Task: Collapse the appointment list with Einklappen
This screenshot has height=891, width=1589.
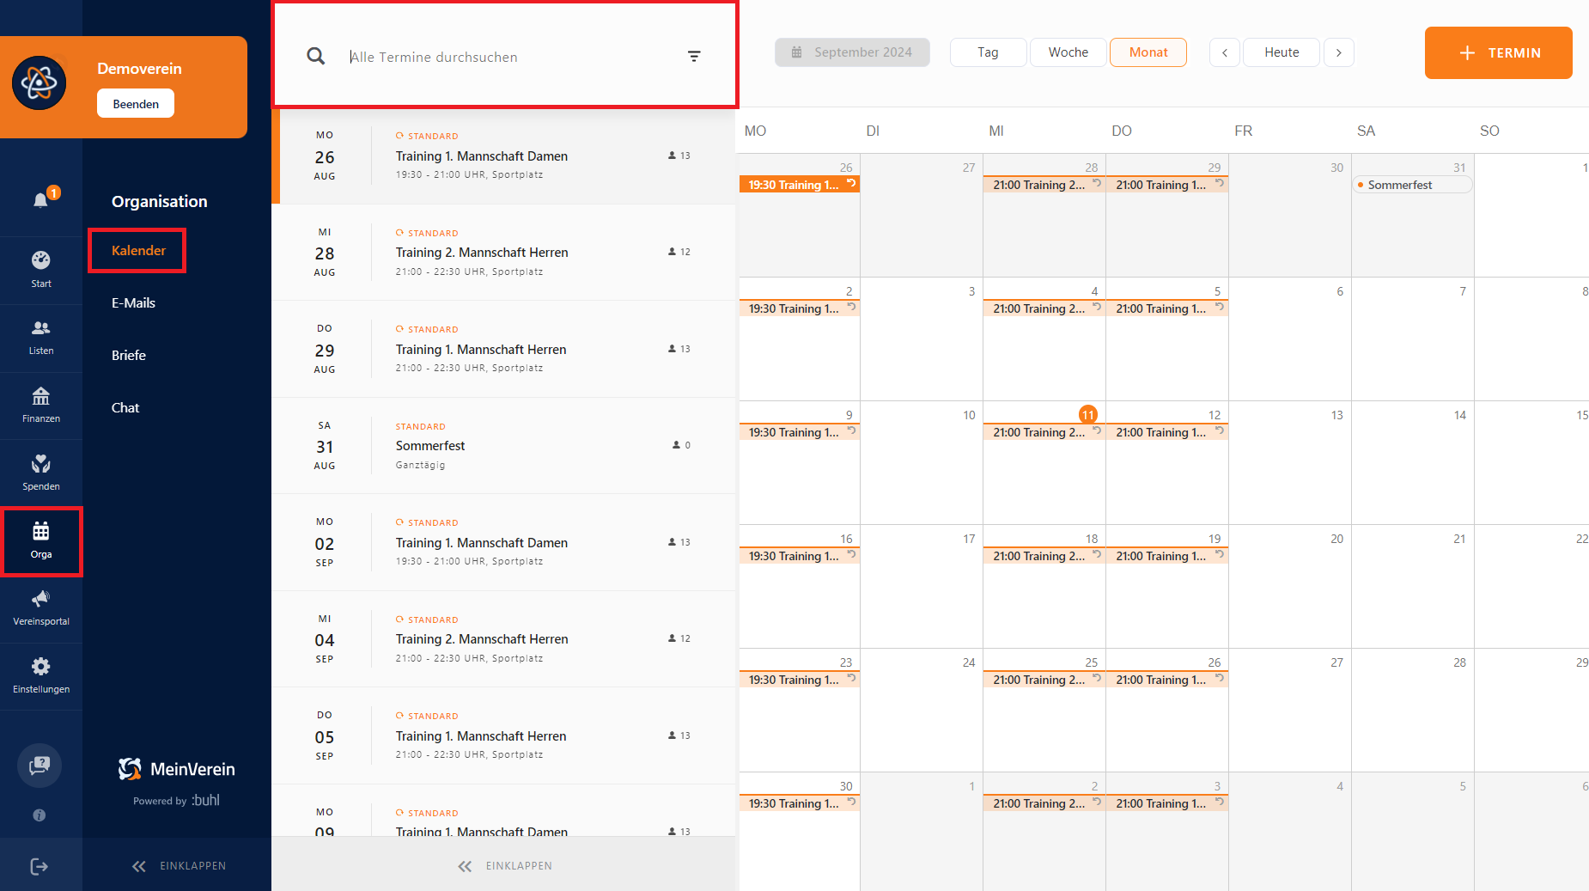Action: (x=505, y=866)
